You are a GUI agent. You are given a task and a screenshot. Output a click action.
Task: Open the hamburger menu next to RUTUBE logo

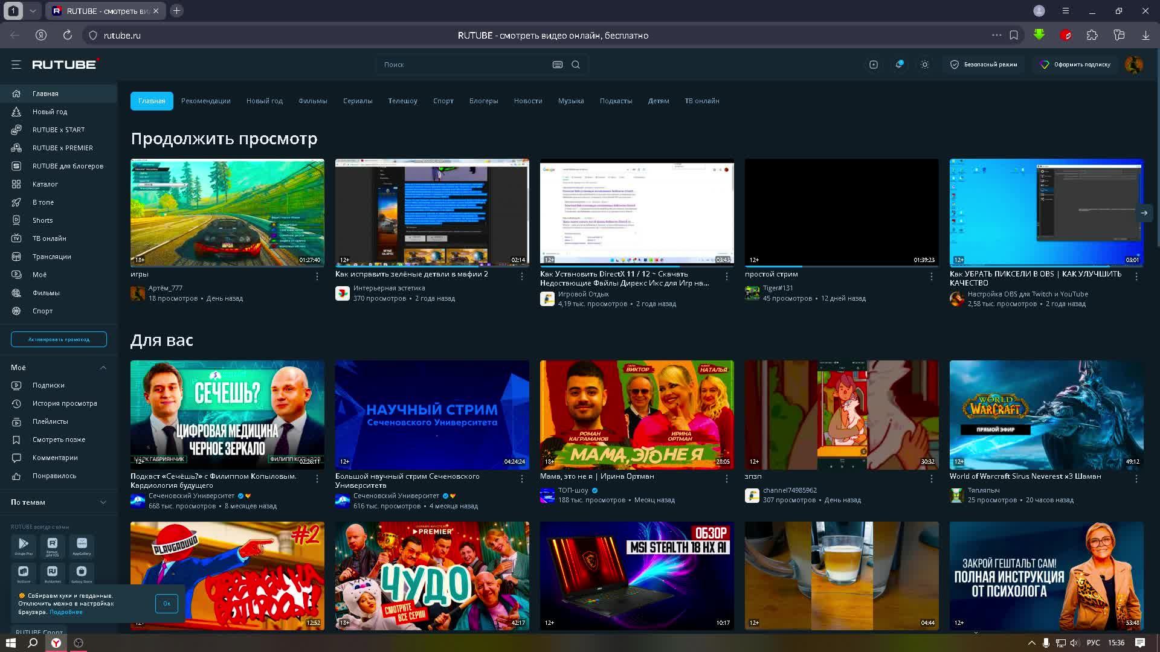pyautogui.click(x=16, y=65)
